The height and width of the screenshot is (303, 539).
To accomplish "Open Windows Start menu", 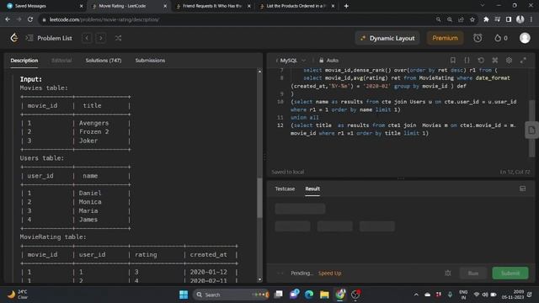I will pos(184,295).
